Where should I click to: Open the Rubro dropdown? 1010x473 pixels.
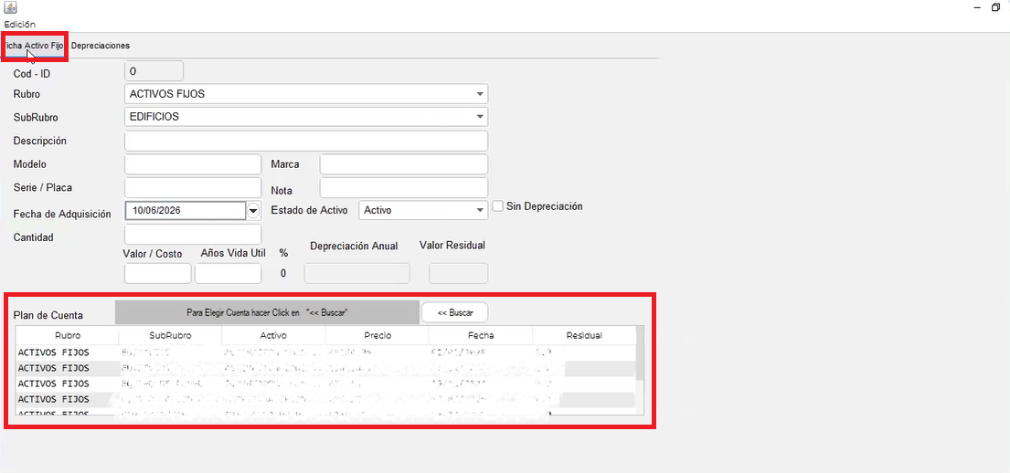[306, 94]
